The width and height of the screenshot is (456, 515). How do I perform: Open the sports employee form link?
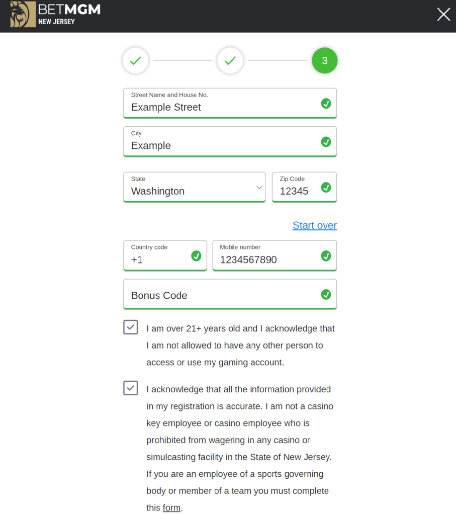tap(171, 508)
